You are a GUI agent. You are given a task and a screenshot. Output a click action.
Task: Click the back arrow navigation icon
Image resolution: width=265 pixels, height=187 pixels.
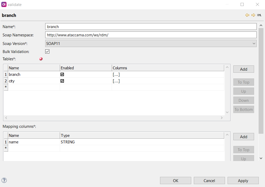click(x=247, y=15)
